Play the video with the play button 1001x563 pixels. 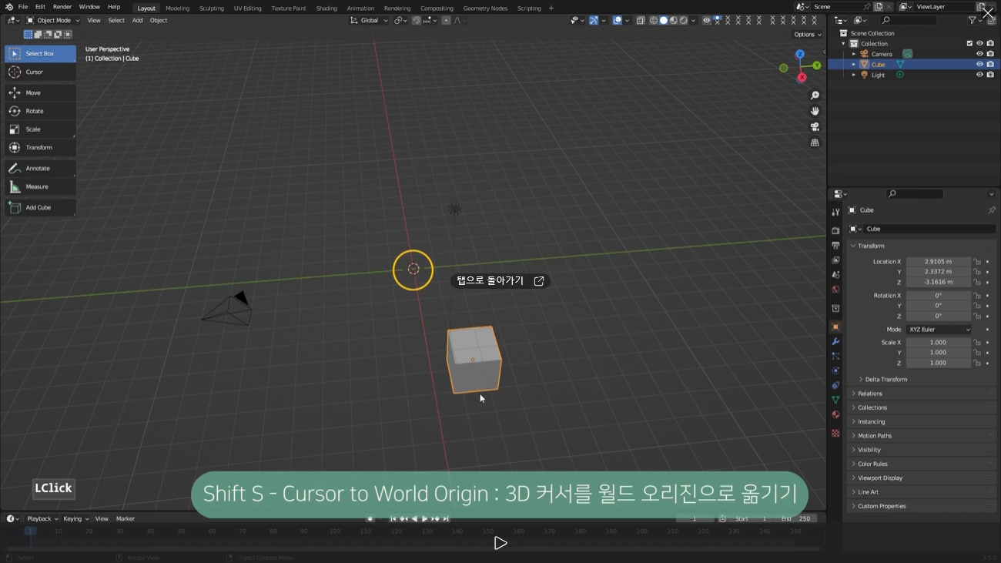500,543
